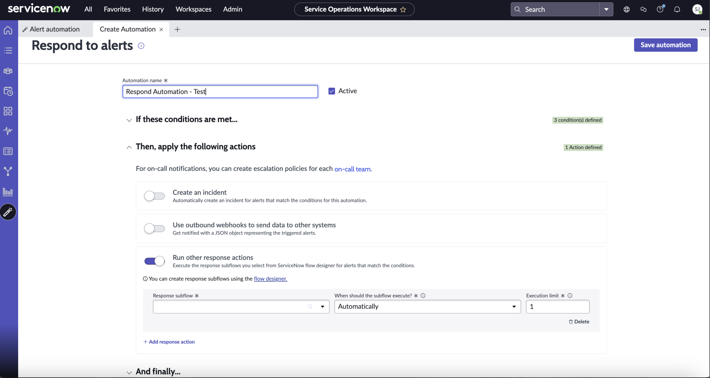The width and height of the screenshot is (710, 378).
Task: Open the Automatically execution dropdown
Action: tap(427, 306)
